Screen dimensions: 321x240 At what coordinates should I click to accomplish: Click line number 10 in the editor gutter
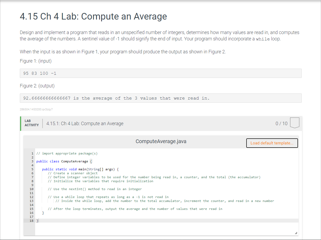pyautogui.click(x=31, y=189)
